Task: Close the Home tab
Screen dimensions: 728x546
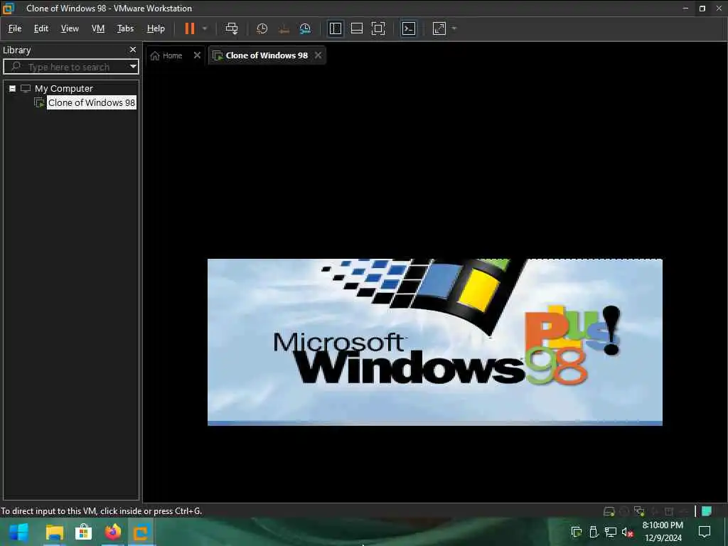Action: click(197, 55)
